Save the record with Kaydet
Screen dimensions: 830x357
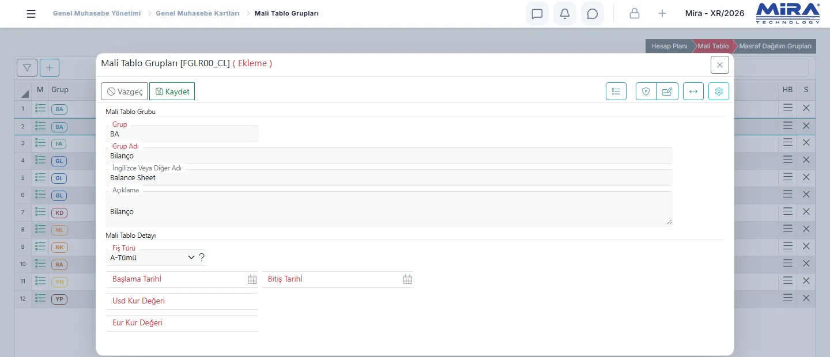172,92
